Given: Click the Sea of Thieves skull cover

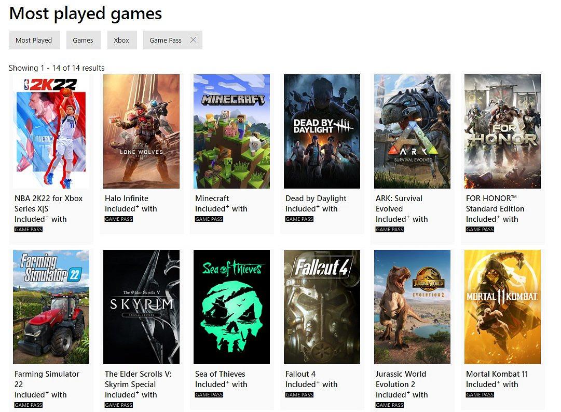Looking at the screenshot, I should 231,307.
